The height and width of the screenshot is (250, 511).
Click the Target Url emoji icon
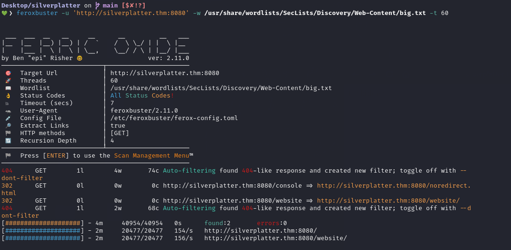8,73
